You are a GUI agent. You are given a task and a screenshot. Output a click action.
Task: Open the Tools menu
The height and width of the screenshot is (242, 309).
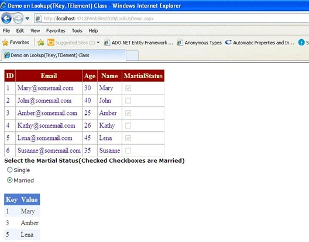(x=77, y=31)
